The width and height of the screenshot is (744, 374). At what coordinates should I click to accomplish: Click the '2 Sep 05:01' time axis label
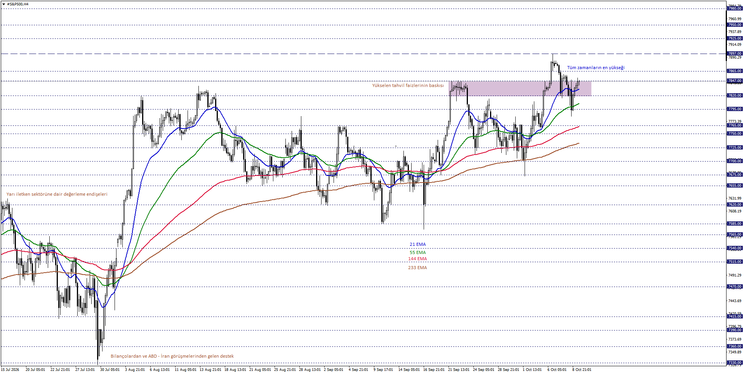click(x=334, y=370)
